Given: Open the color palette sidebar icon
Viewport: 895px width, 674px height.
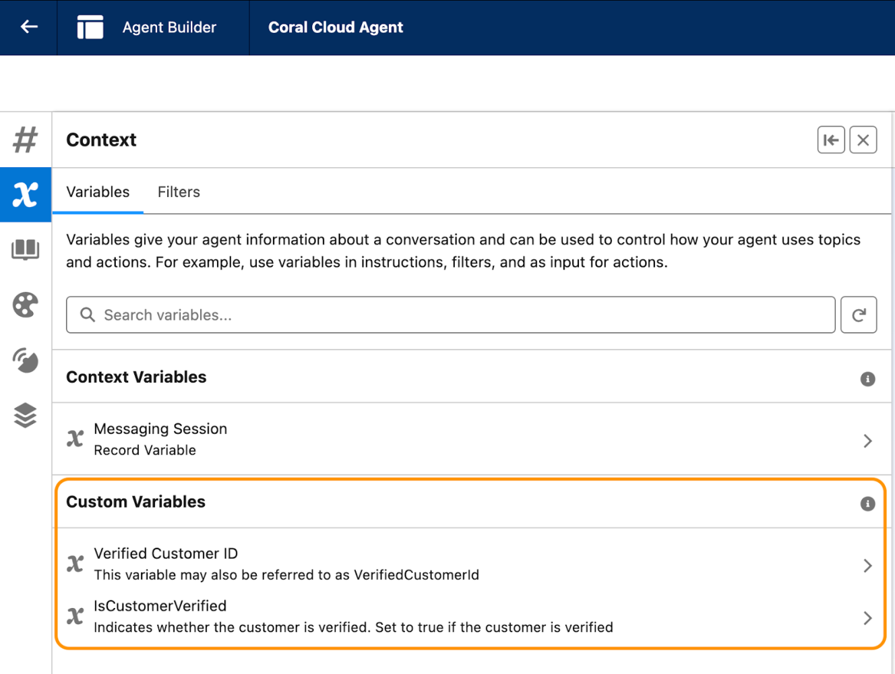Looking at the screenshot, I should click(26, 305).
